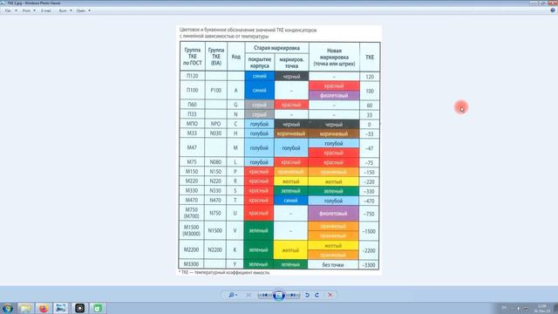The width and height of the screenshot is (558, 314).
Task: Click the value '-3300' in table
Action: tap(369, 265)
